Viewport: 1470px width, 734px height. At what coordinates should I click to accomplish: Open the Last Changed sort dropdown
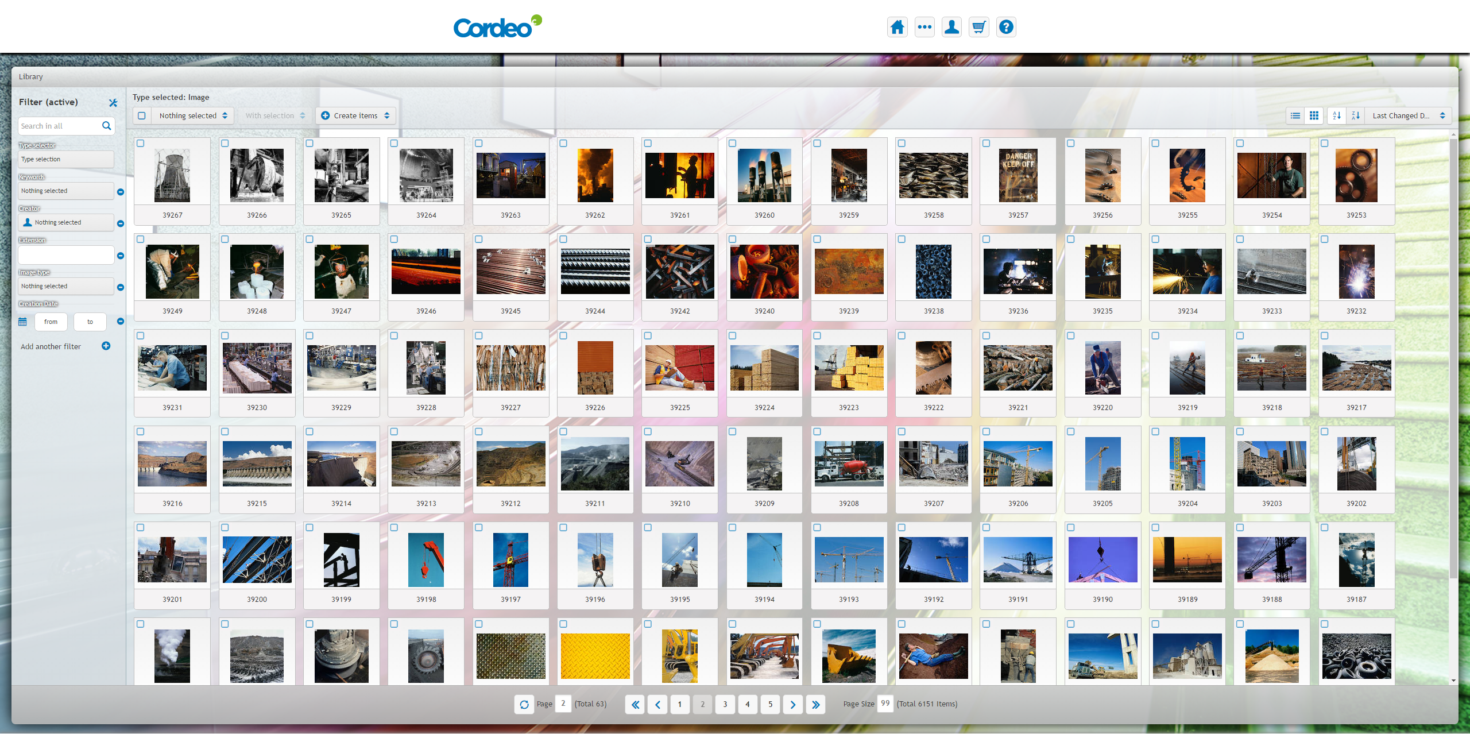click(x=1408, y=115)
